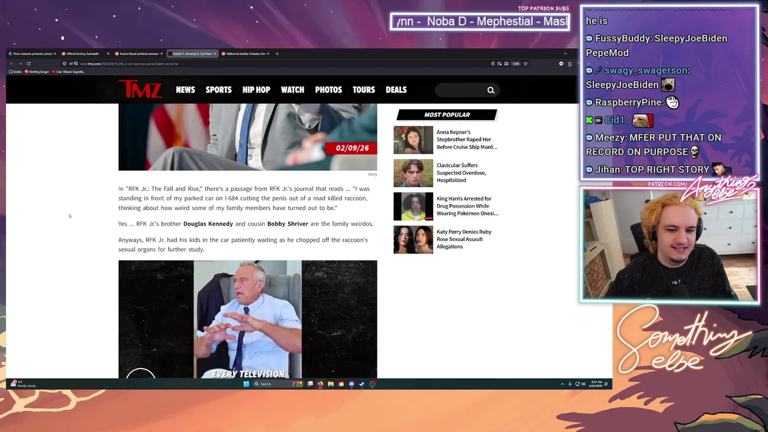Open the browser account avatar icon

point(561,64)
